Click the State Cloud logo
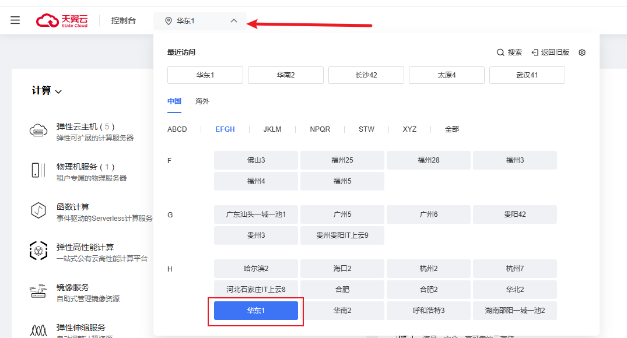Image resolution: width=627 pixels, height=338 pixels. pyautogui.click(x=62, y=20)
